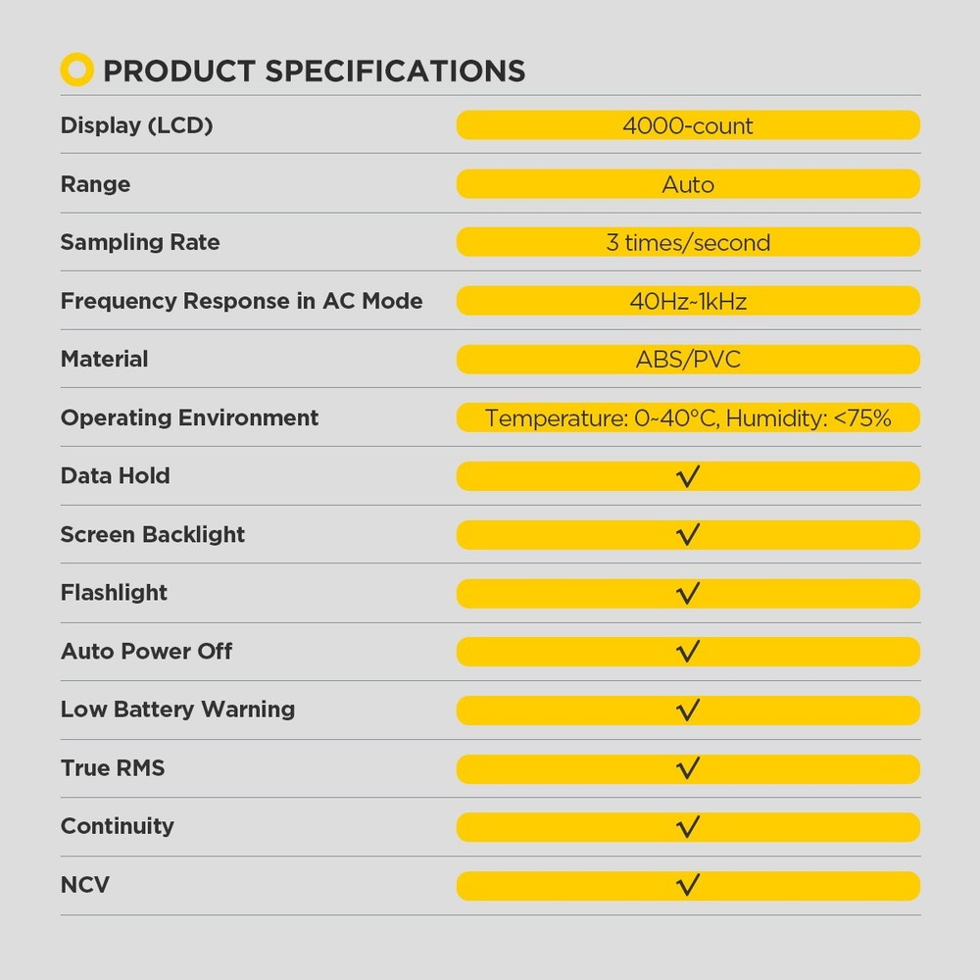The image size is (980, 980).
Task: Click the Display (LCD) row label
Action: pyautogui.click(x=136, y=125)
